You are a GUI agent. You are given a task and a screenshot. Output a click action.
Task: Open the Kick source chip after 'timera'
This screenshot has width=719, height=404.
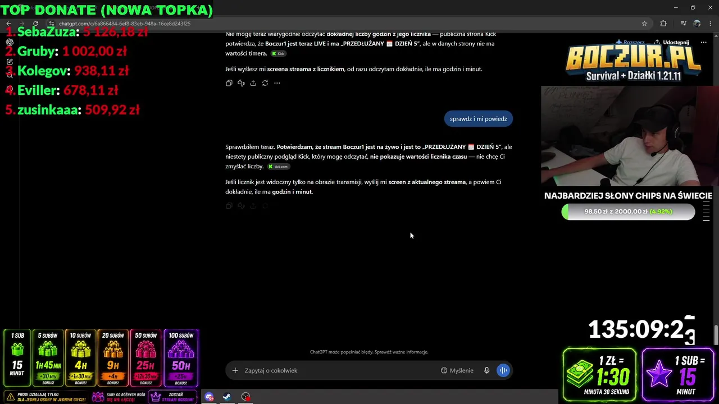(x=279, y=54)
